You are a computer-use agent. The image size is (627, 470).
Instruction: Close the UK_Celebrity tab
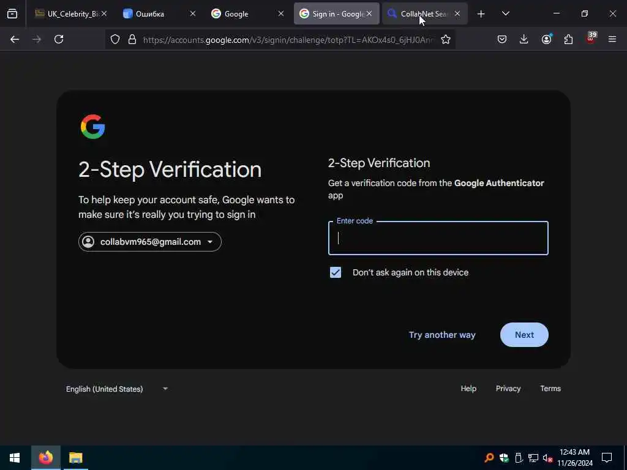click(x=104, y=13)
